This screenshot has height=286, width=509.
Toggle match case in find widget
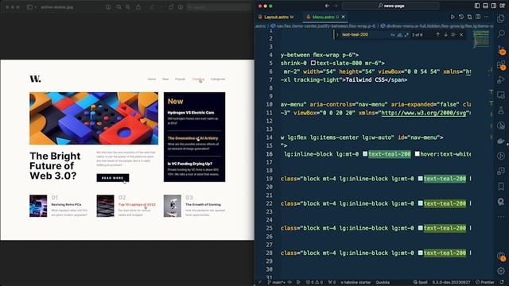(x=392, y=35)
